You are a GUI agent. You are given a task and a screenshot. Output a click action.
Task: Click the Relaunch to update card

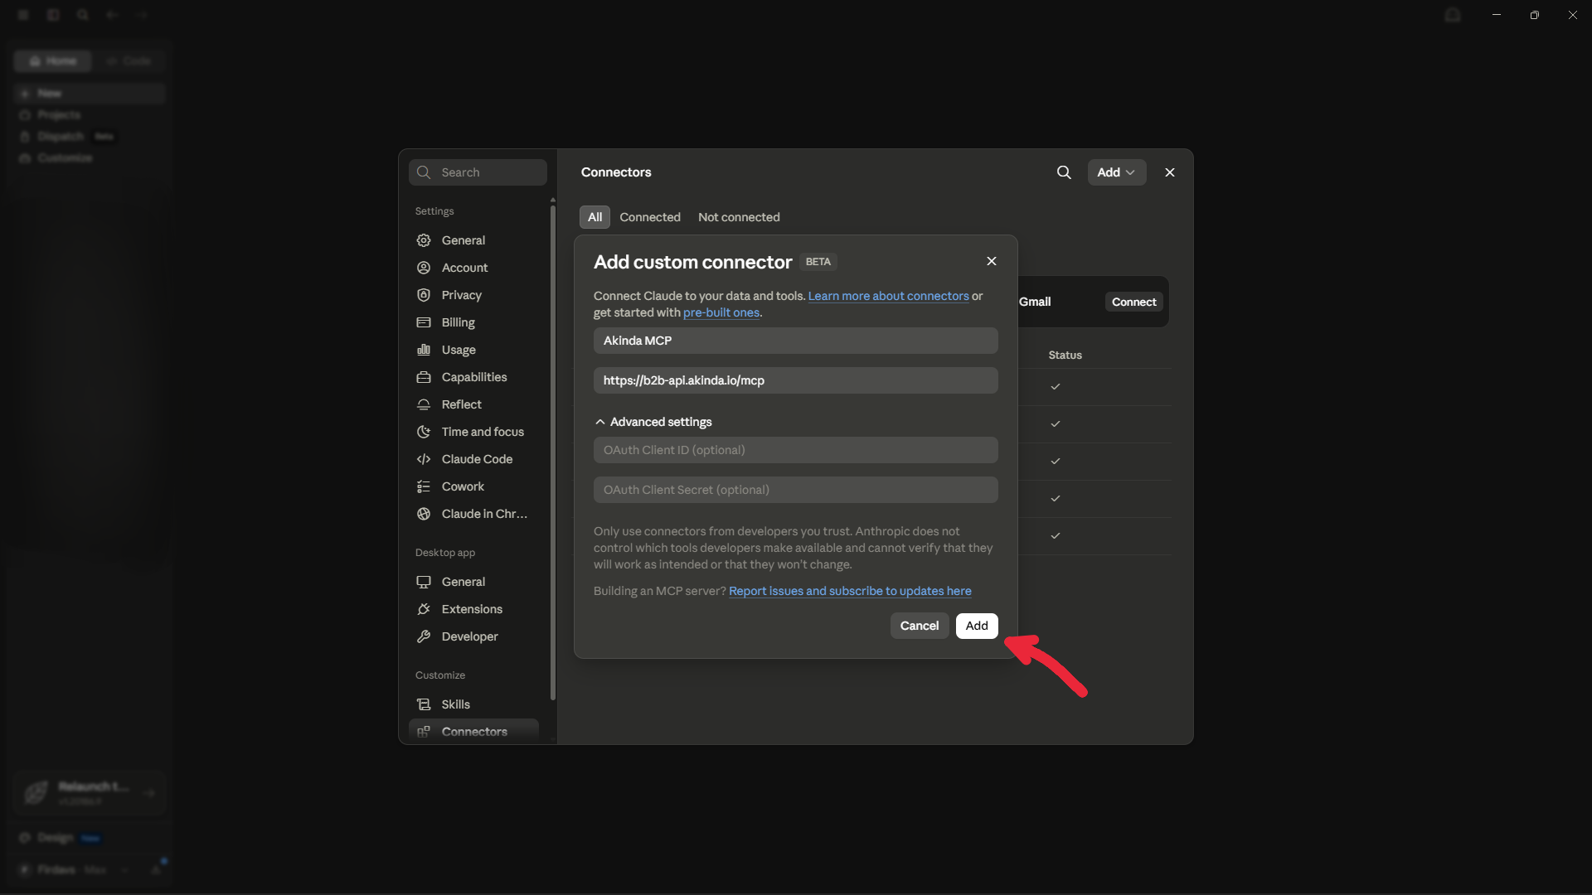[x=90, y=793]
